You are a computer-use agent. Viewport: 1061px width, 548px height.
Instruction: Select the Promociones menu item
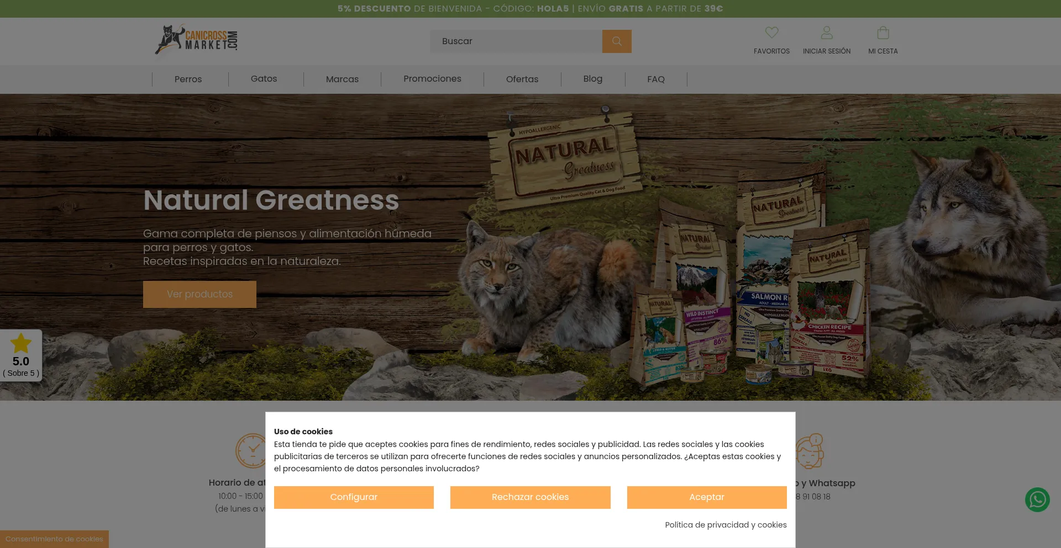coord(432,79)
